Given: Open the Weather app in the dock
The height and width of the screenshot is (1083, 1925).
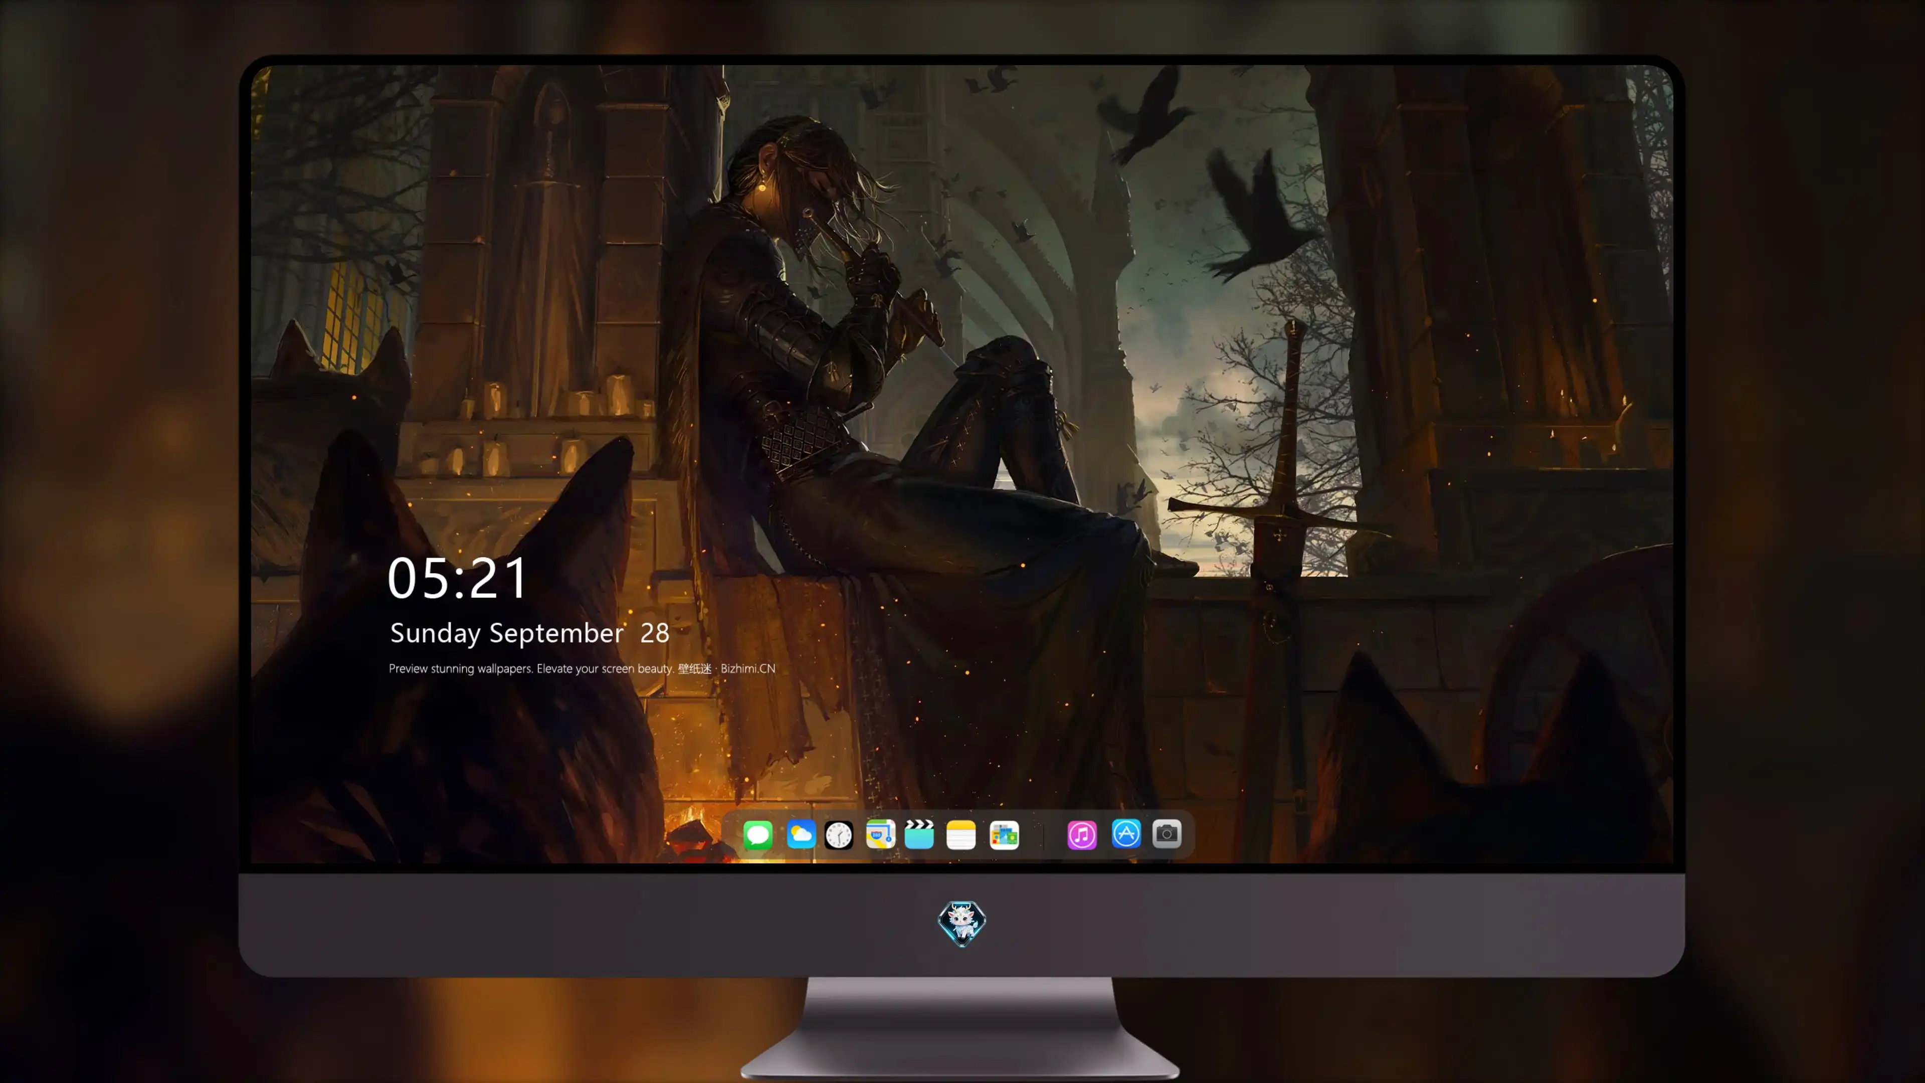Looking at the screenshot, I should click(x=801, y=834).
